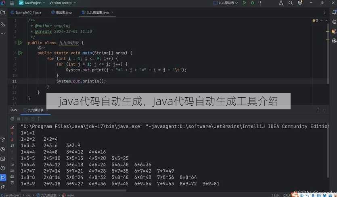Switch to 乘法表.java tab
This screenshot has width=337, height=197.
click(x=62, y=12)
